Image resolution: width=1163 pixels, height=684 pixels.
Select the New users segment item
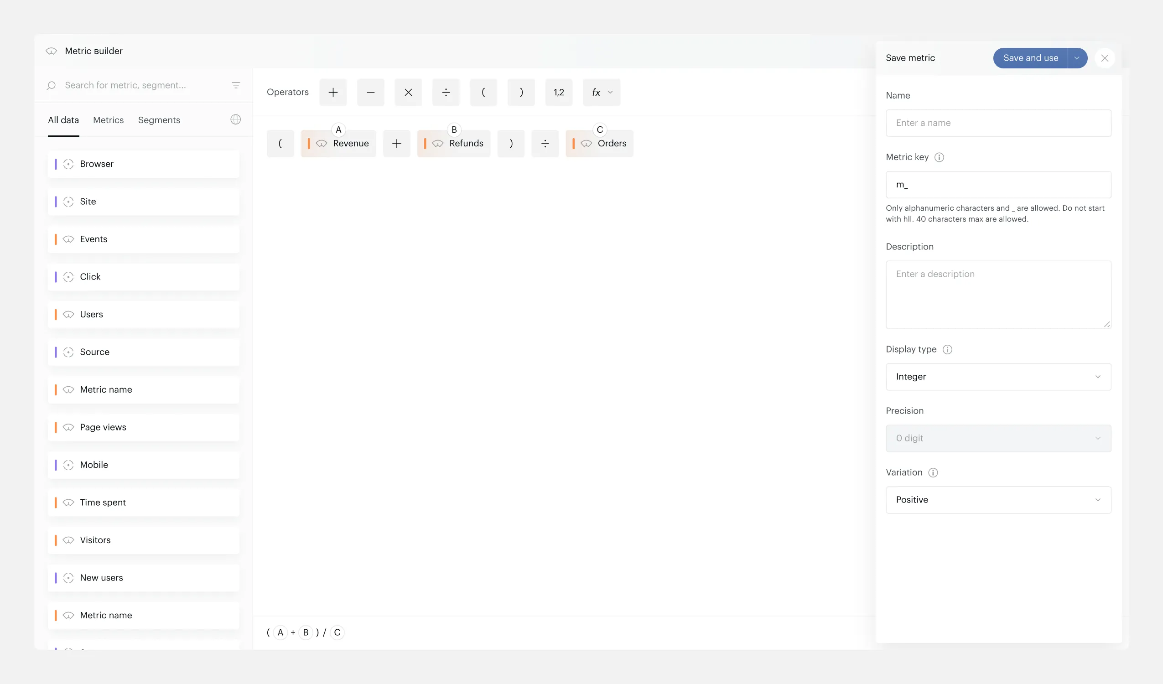coord(144,578)
